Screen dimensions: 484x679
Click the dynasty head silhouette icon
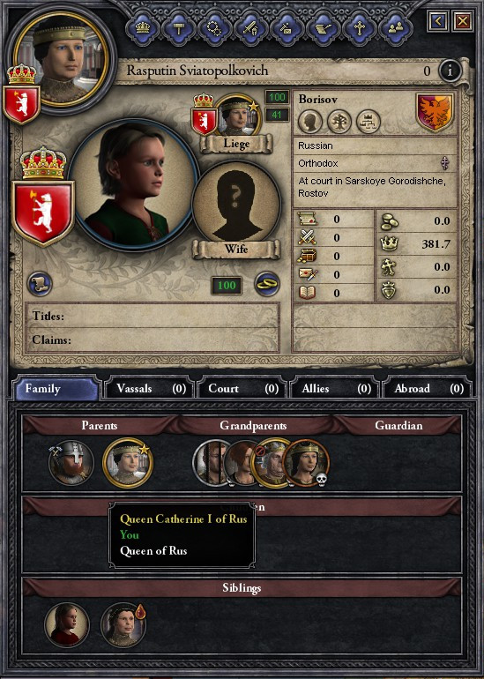[x=310, y=122]
